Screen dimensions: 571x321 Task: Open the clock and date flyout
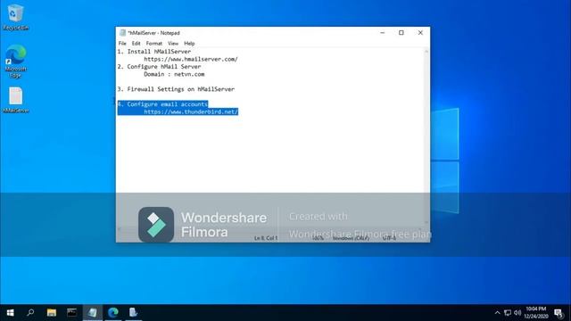[536, 313]
